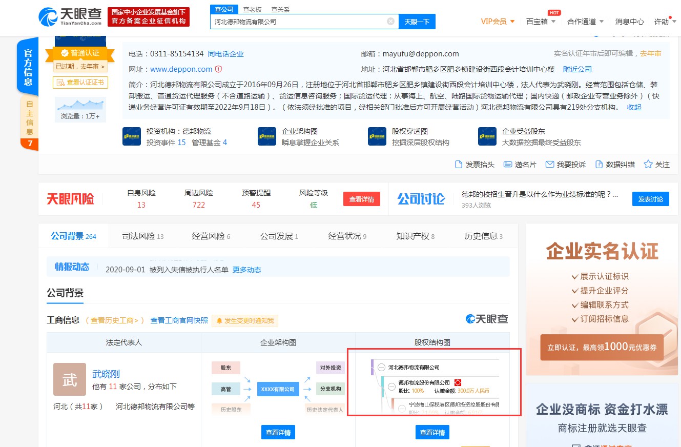Screen dimensions: 681x447
Task: Open the 企业架构图 logo icon
Action: pyautogui.click(x=267, y=137)
